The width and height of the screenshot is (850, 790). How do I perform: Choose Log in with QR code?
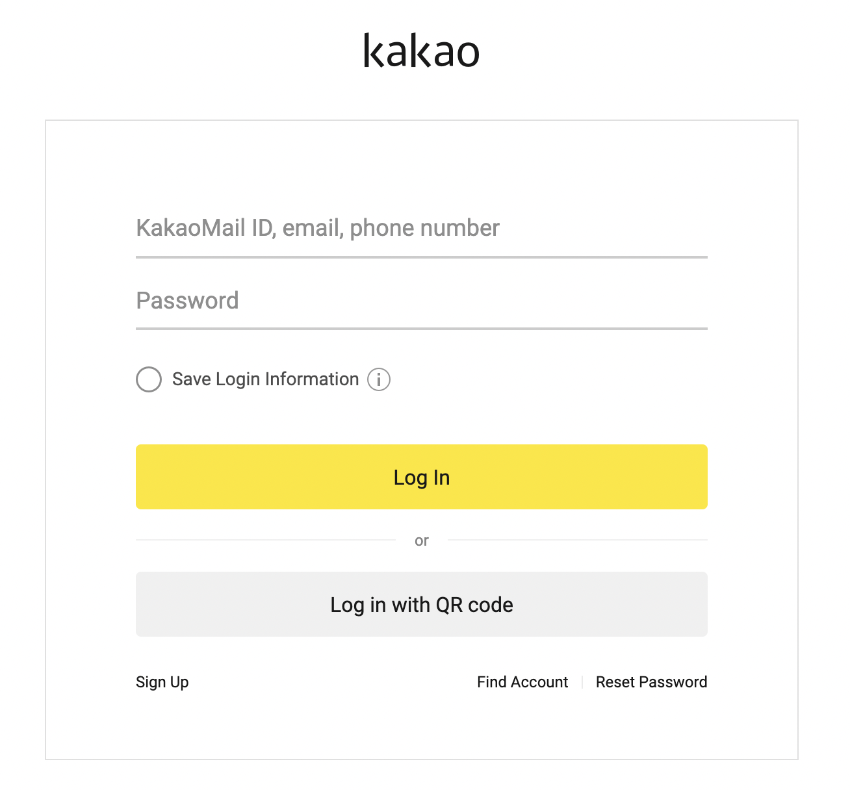(x=421, y=604)
